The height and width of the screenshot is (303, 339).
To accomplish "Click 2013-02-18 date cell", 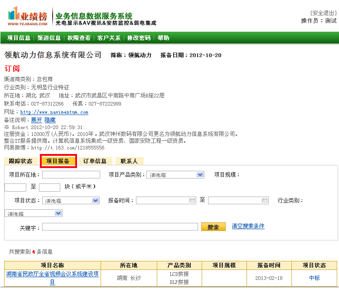I will (x=269, y=278).
